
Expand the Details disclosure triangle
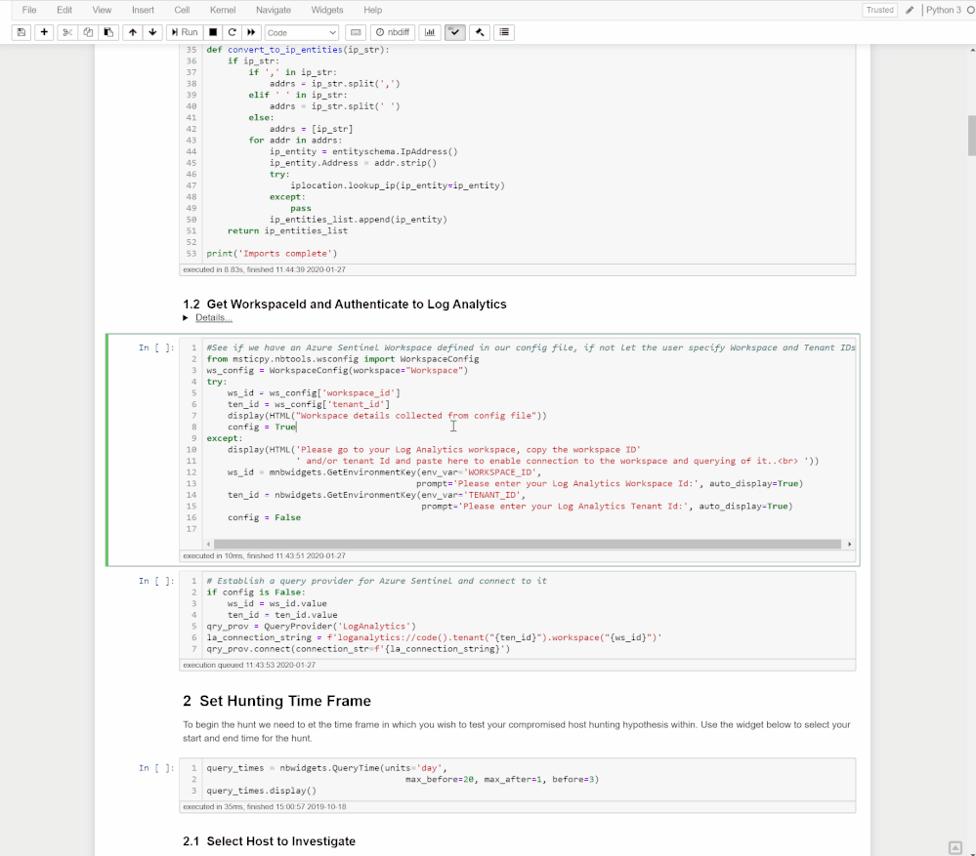(x=186, y=317)
